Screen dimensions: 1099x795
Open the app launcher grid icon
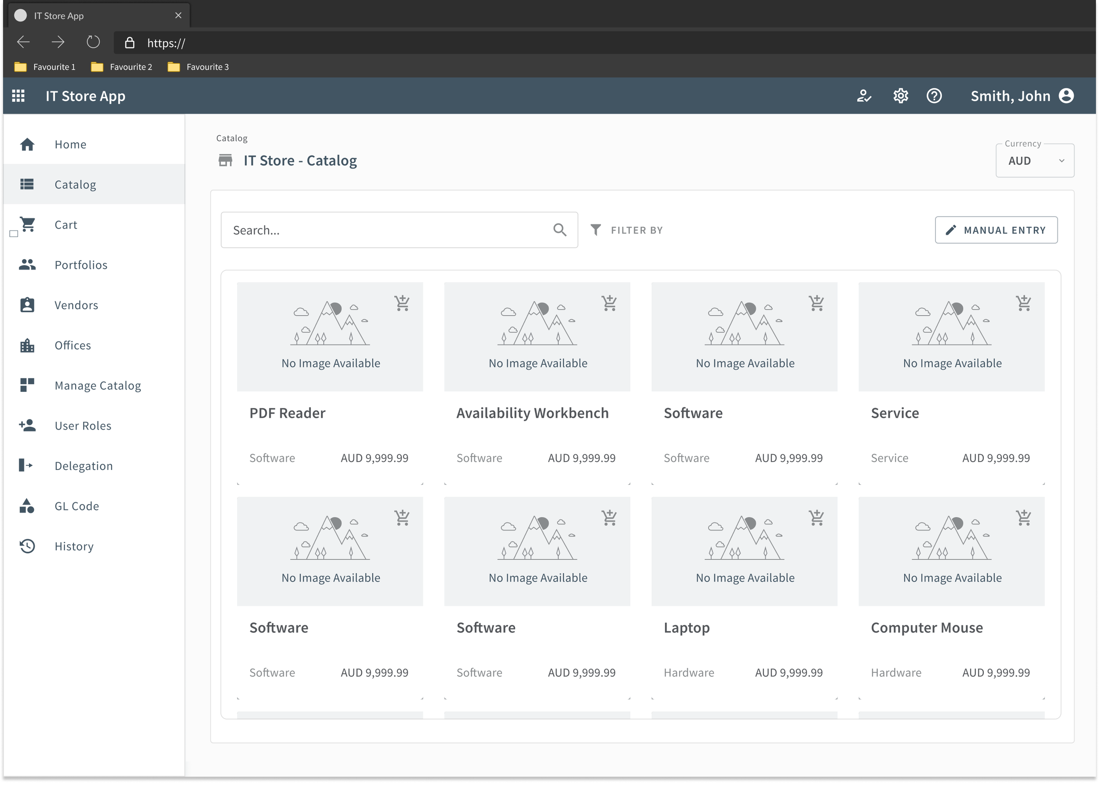18,96
